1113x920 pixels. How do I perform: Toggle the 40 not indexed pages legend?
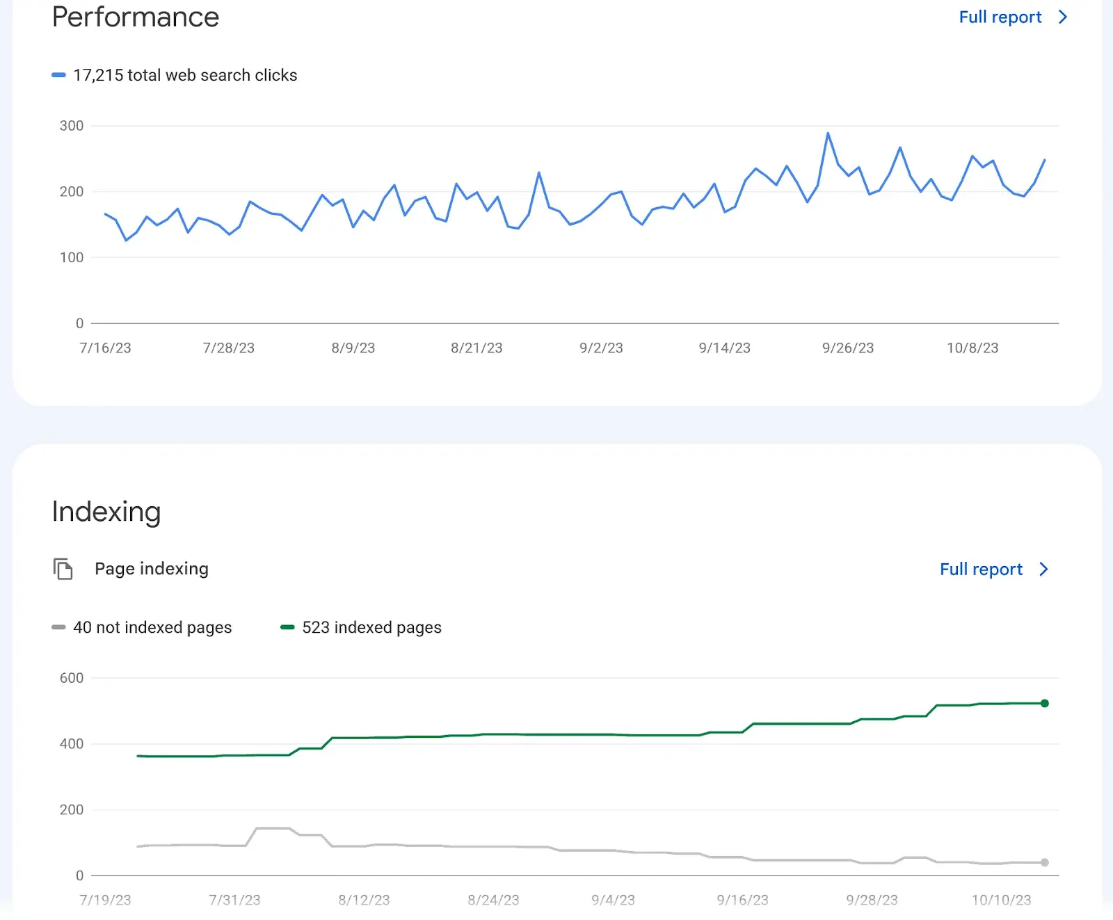pos(152,627)
